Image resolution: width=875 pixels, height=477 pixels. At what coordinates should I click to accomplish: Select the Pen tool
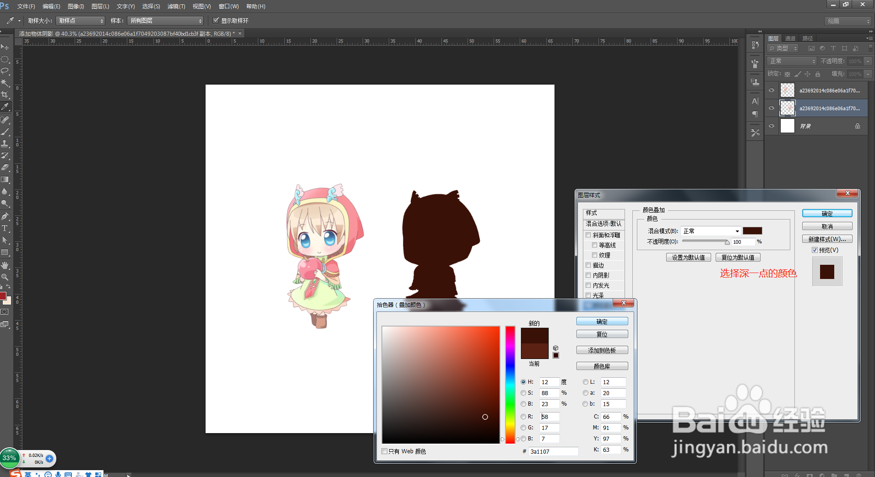5,216
